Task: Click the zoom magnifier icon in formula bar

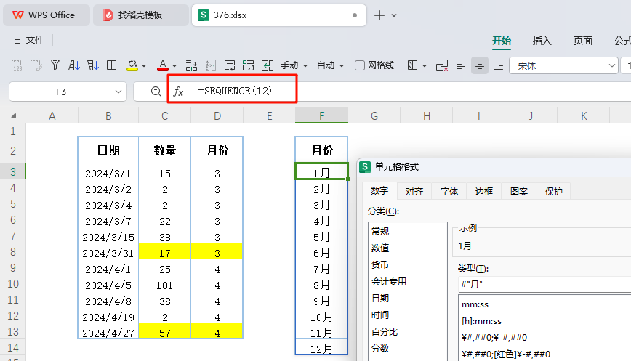Action: tap(156, 92)
